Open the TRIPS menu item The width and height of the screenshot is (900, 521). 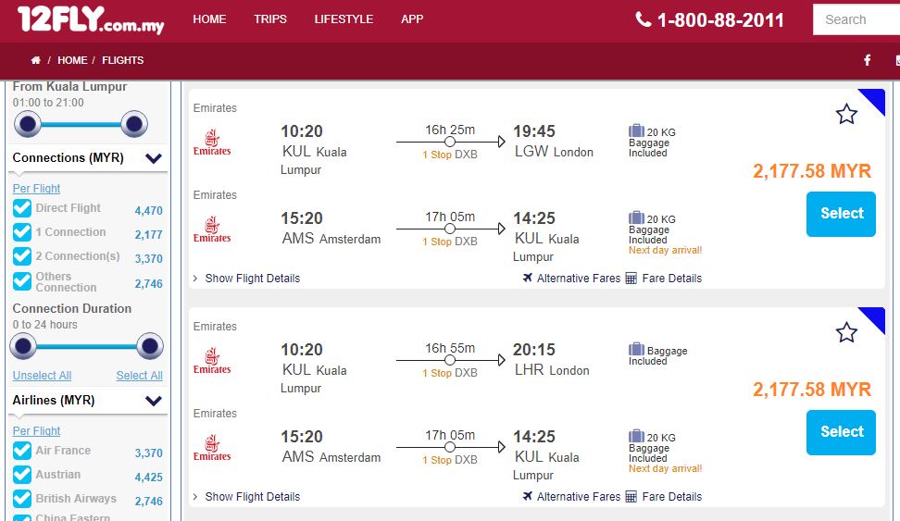(x=270, y=19)
